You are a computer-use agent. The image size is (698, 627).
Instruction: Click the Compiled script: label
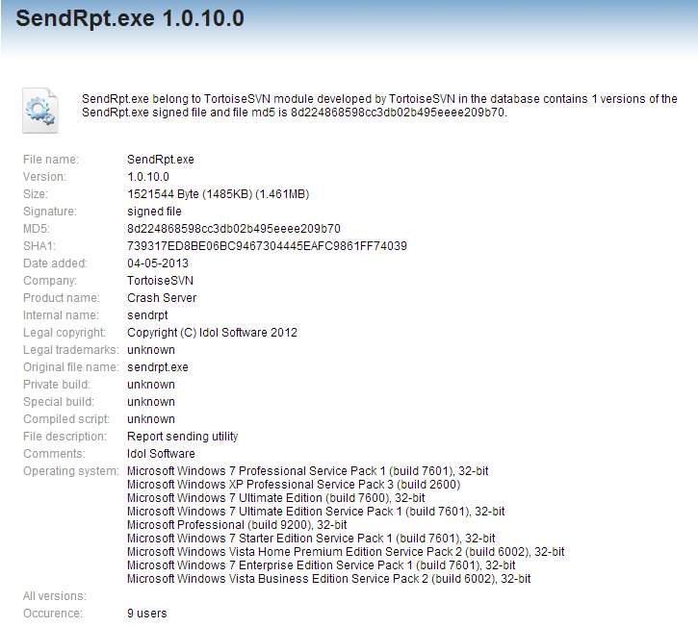click(x=66, y=420)
